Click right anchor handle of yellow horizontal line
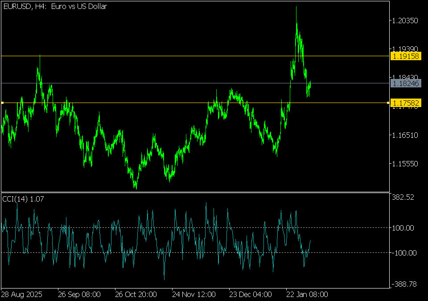Image resolution: width=428 pixels, height=301 pixels. point(389,103)
